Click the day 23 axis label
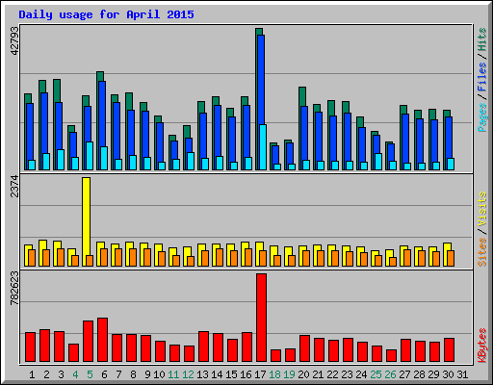Viewport: 493px width, 385px height. 347,374
